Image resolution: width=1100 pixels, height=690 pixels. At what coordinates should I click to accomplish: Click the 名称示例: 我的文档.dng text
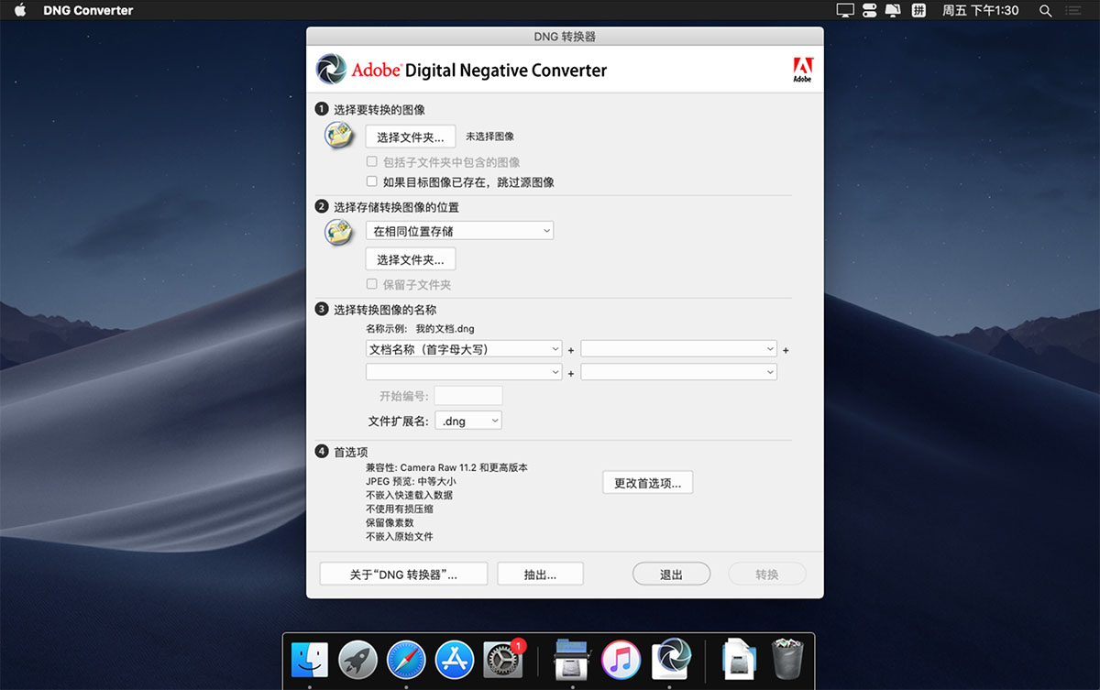click(420, 328)
